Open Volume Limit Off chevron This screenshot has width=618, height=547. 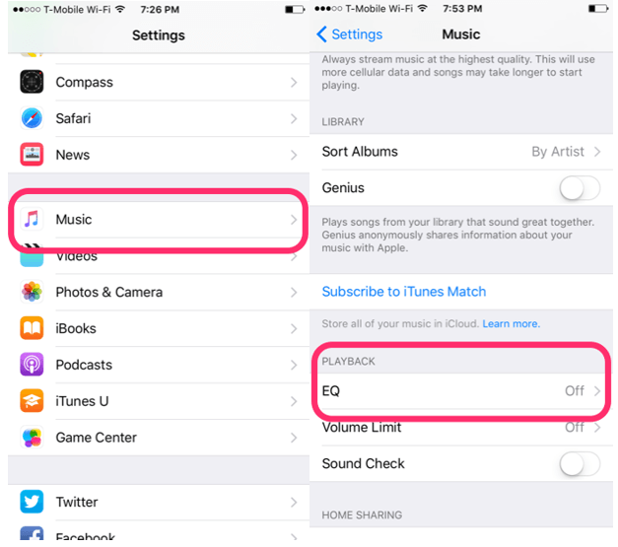(x=597, y=427)
